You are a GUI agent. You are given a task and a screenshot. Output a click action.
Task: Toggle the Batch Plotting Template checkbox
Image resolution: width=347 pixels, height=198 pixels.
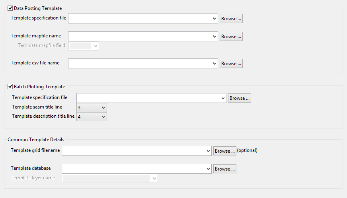[x=10, y=87]
